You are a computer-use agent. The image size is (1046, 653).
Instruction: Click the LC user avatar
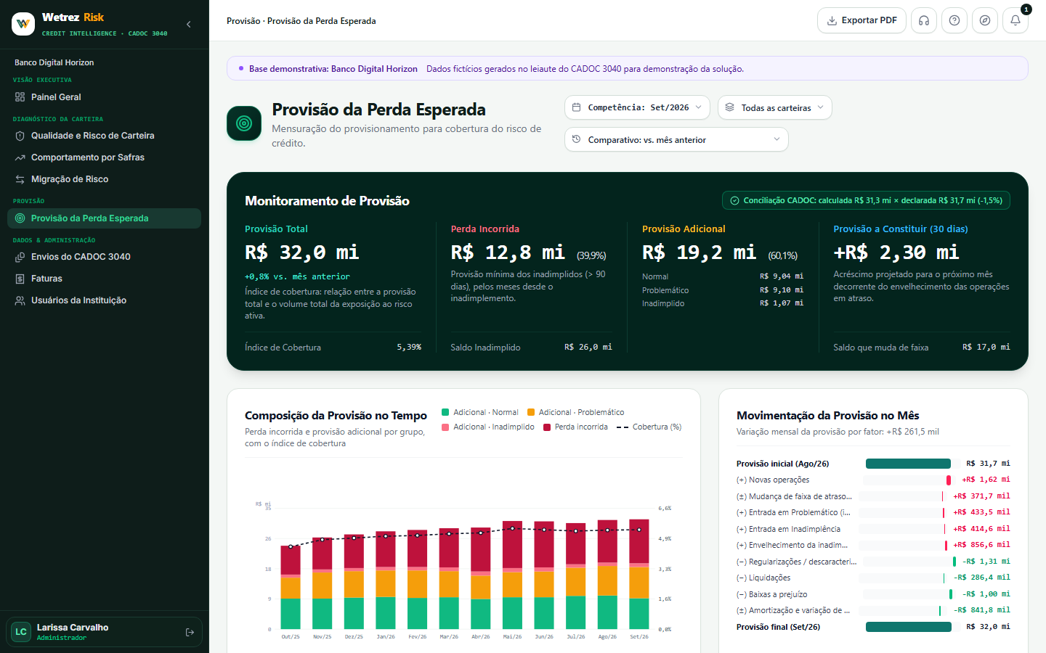point(21,632)
